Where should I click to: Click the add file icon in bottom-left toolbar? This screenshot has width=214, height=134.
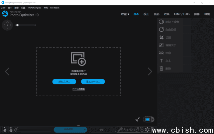coord(4,129)
